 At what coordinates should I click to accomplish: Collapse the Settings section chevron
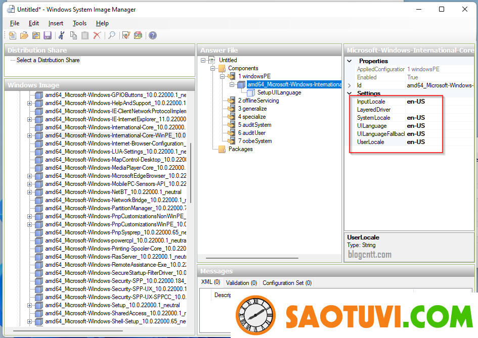(x=350, y=93)
